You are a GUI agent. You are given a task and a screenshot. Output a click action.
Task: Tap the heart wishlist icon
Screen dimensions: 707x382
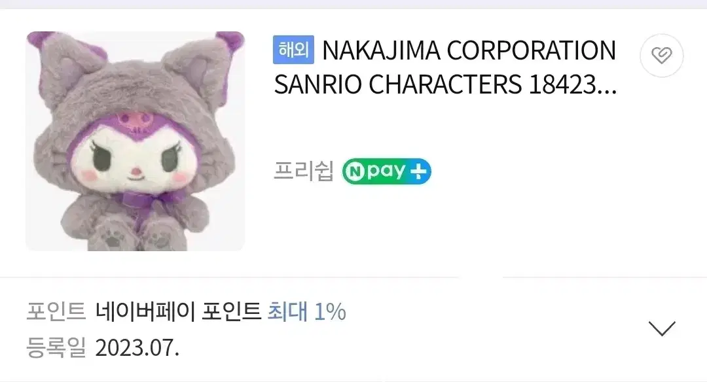tap(661, 56)
